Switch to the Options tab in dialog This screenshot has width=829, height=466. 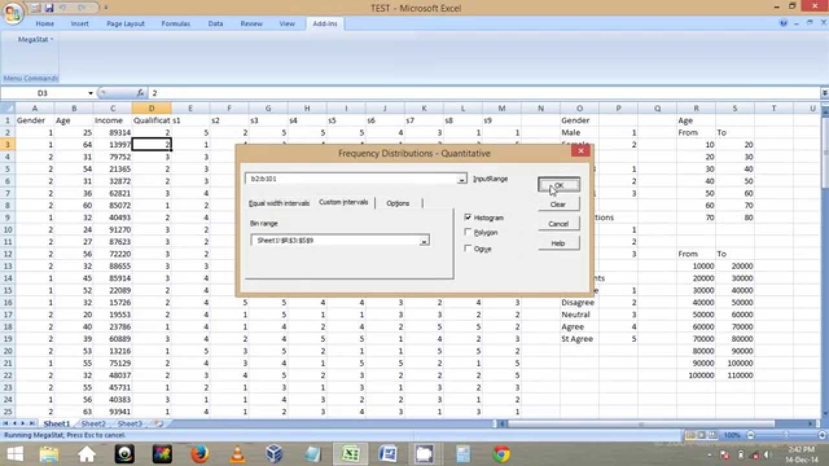click(398, 203)
